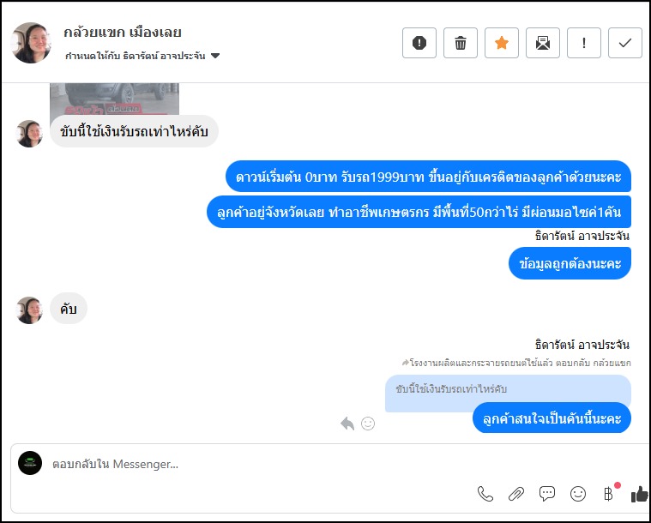
Task: Attach a file with paperclip icon
Action: [x=516, y=494]
